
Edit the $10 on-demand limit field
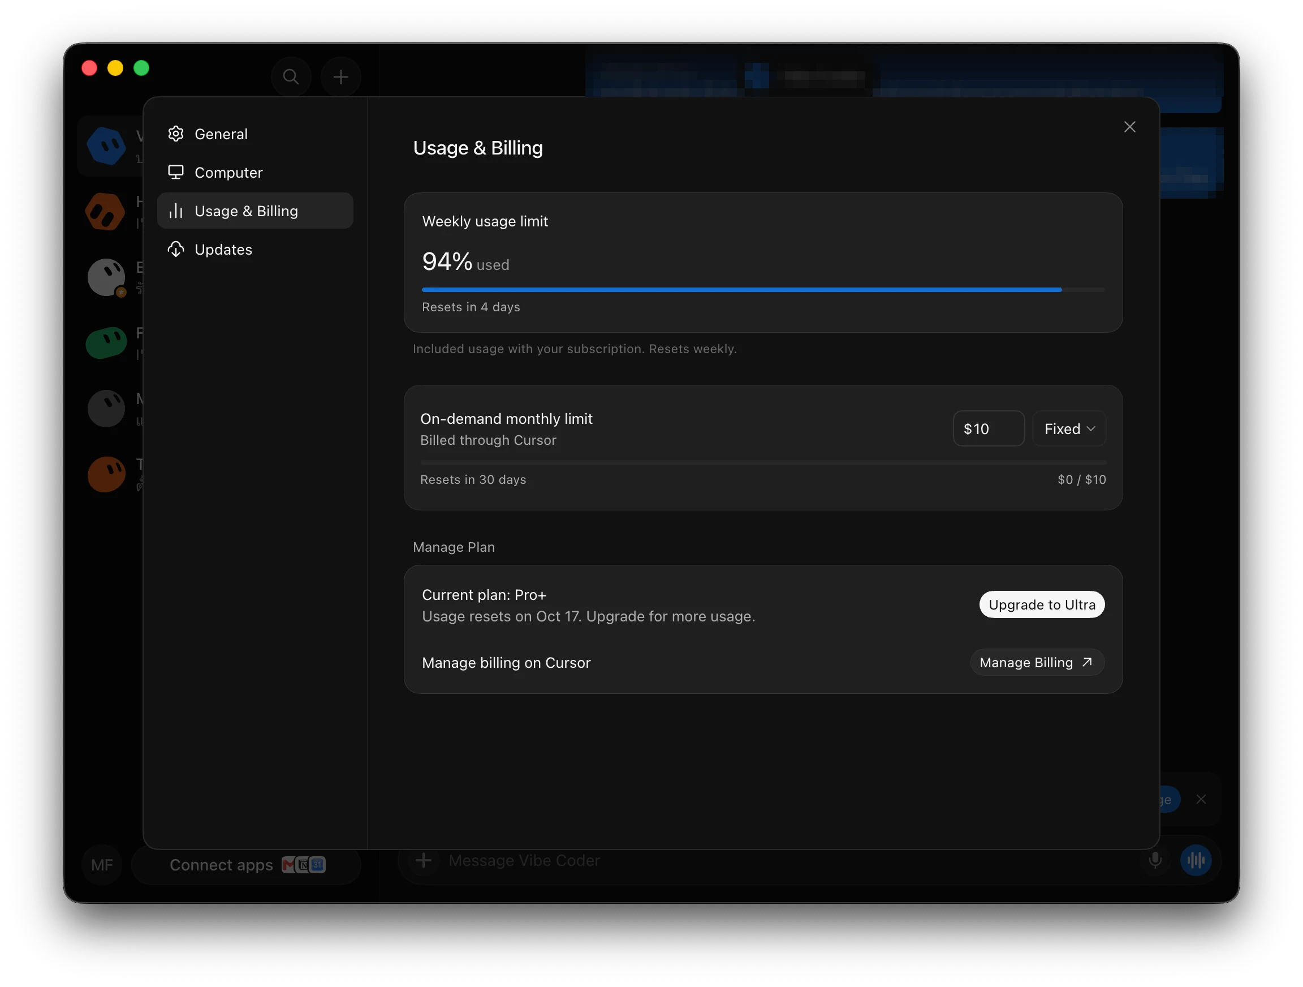point(989,428)
